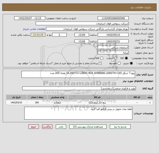Select the خدمت radio option

(x=115, y=58)
